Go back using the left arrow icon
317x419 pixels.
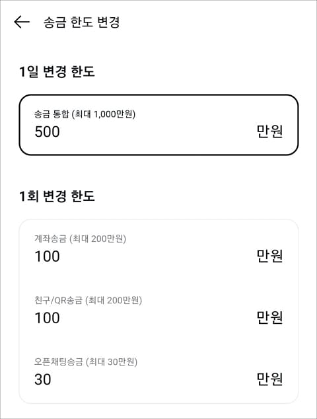tap(22, 22)
